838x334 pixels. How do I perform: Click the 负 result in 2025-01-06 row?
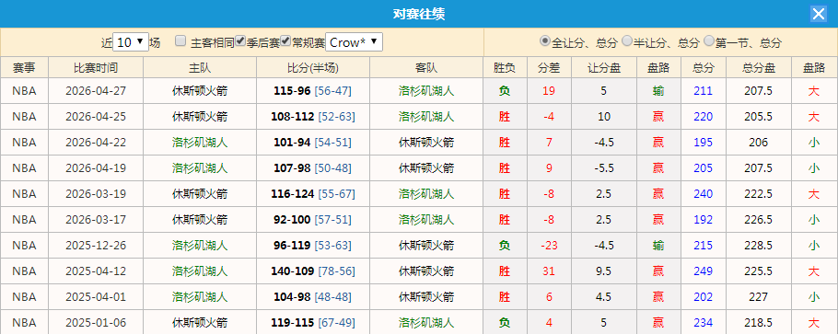pyautogui.click(x=505, y=322)
